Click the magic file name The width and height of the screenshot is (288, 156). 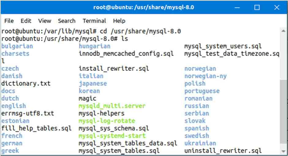coord(88,99)
